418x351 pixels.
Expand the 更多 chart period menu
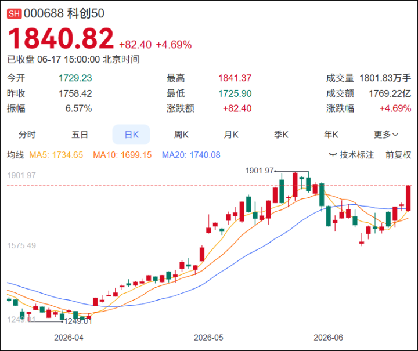386,135
